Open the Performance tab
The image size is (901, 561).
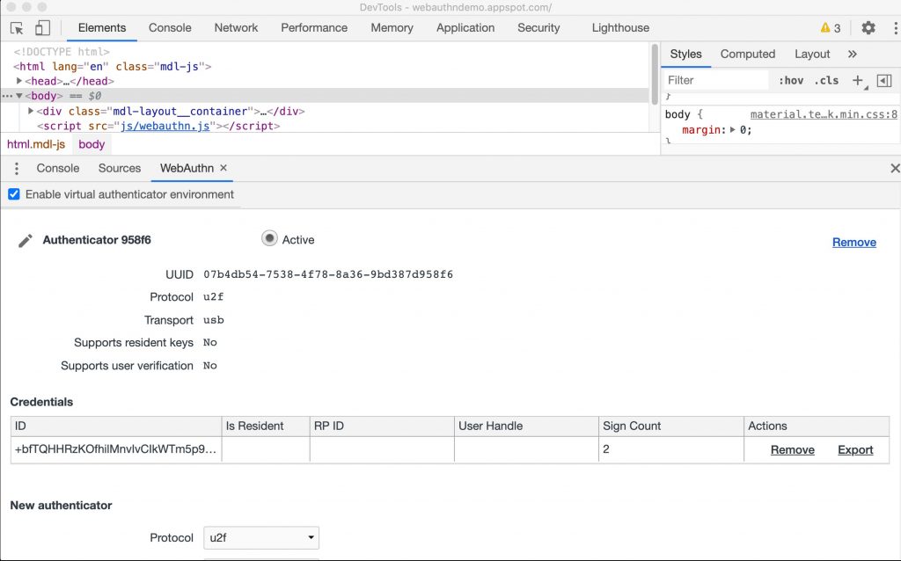coord(314,27)
